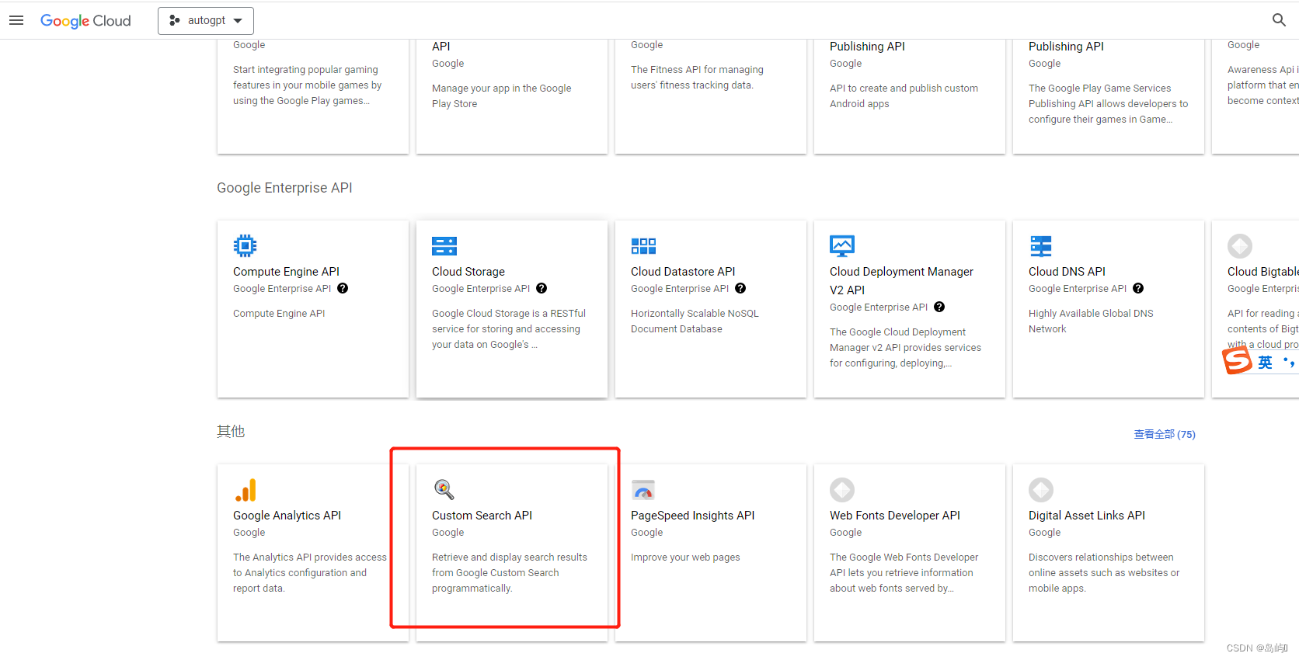Click help icon beside Cloud DNS's Enterprise label

pos(1138,288)
